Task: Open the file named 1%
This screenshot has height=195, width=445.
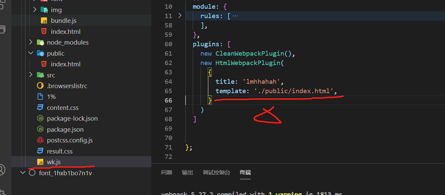Action: click(51, 96)
